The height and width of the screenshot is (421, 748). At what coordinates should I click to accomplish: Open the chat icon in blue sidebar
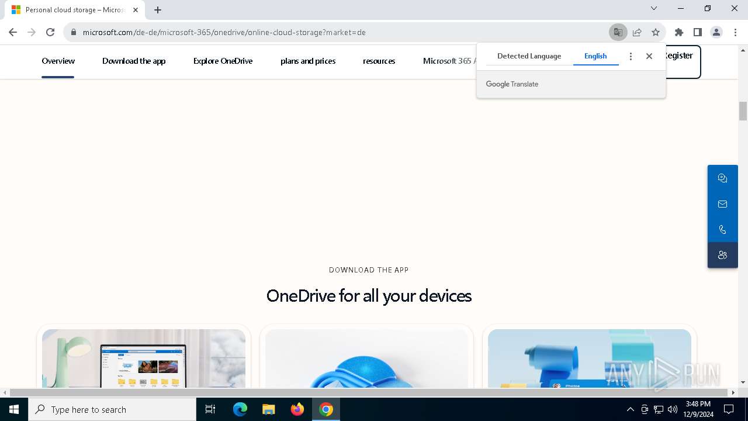point(723,178)
